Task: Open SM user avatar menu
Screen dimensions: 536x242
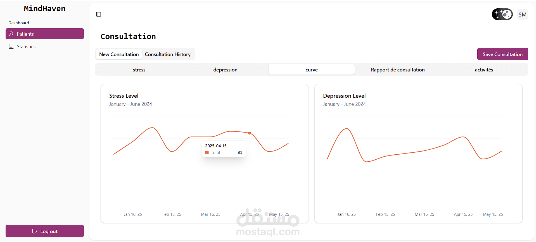Action: tap(522, 15)
